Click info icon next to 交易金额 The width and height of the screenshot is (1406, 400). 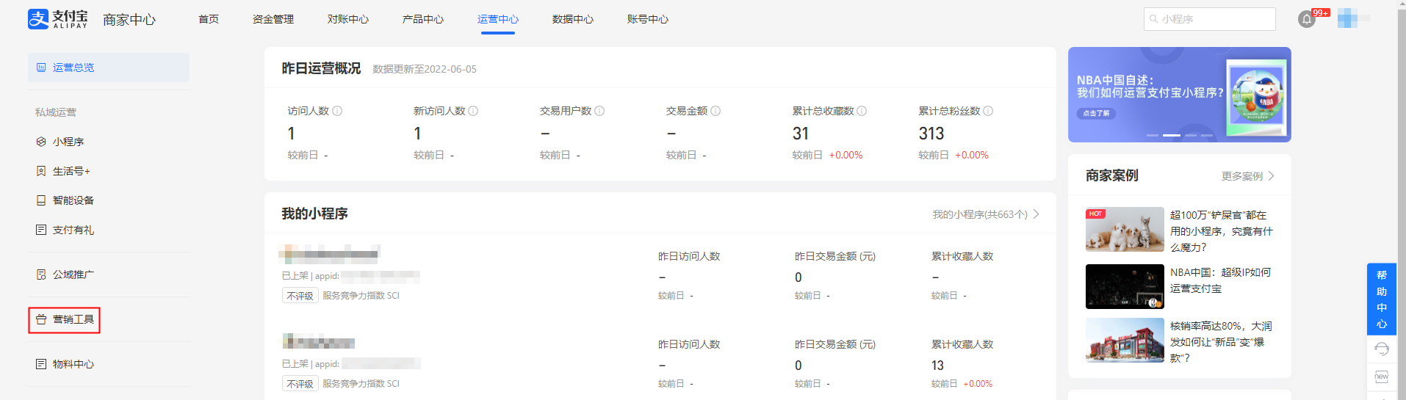(x=715, y=111)
